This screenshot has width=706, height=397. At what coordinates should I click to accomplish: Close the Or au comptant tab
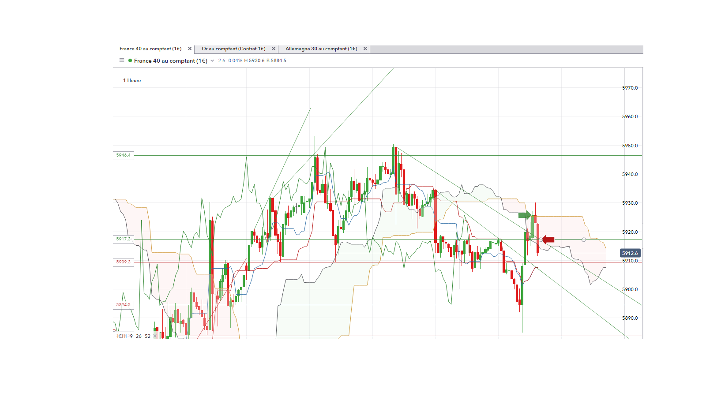(274, 49)
